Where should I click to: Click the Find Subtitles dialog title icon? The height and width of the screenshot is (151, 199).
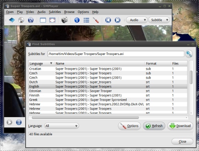coord(29,44)
